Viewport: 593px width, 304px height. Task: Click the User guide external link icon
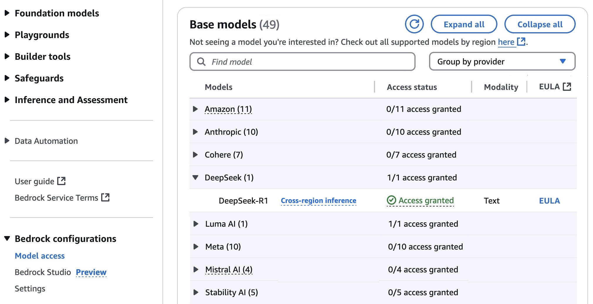[x=61, y=181]
